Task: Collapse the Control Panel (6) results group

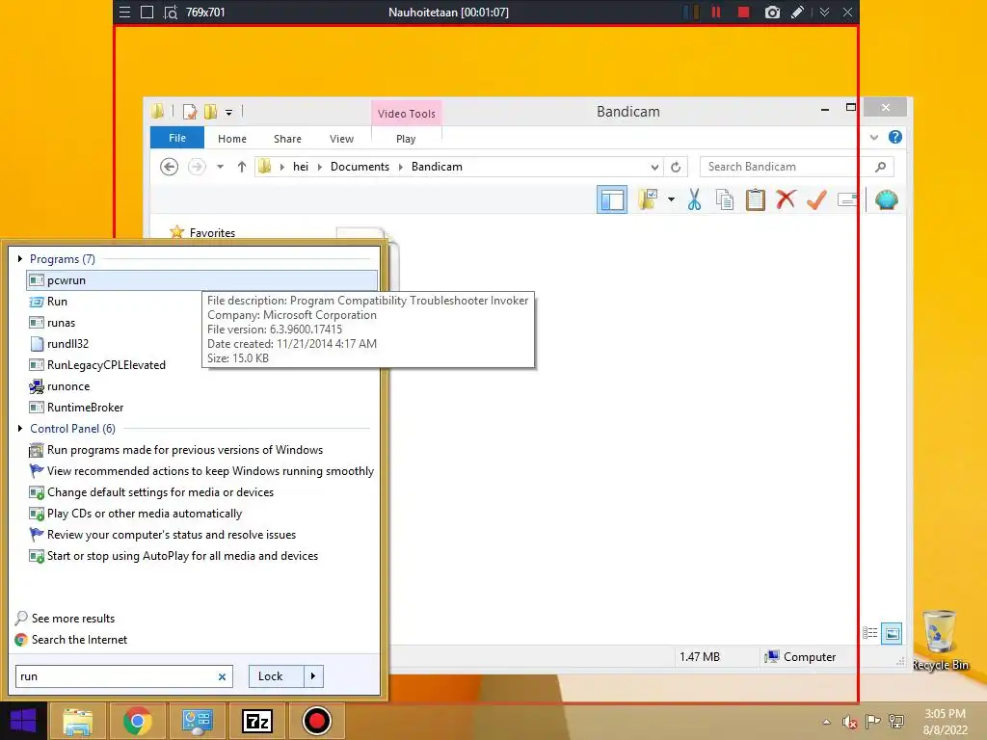Action: point(20,429)
